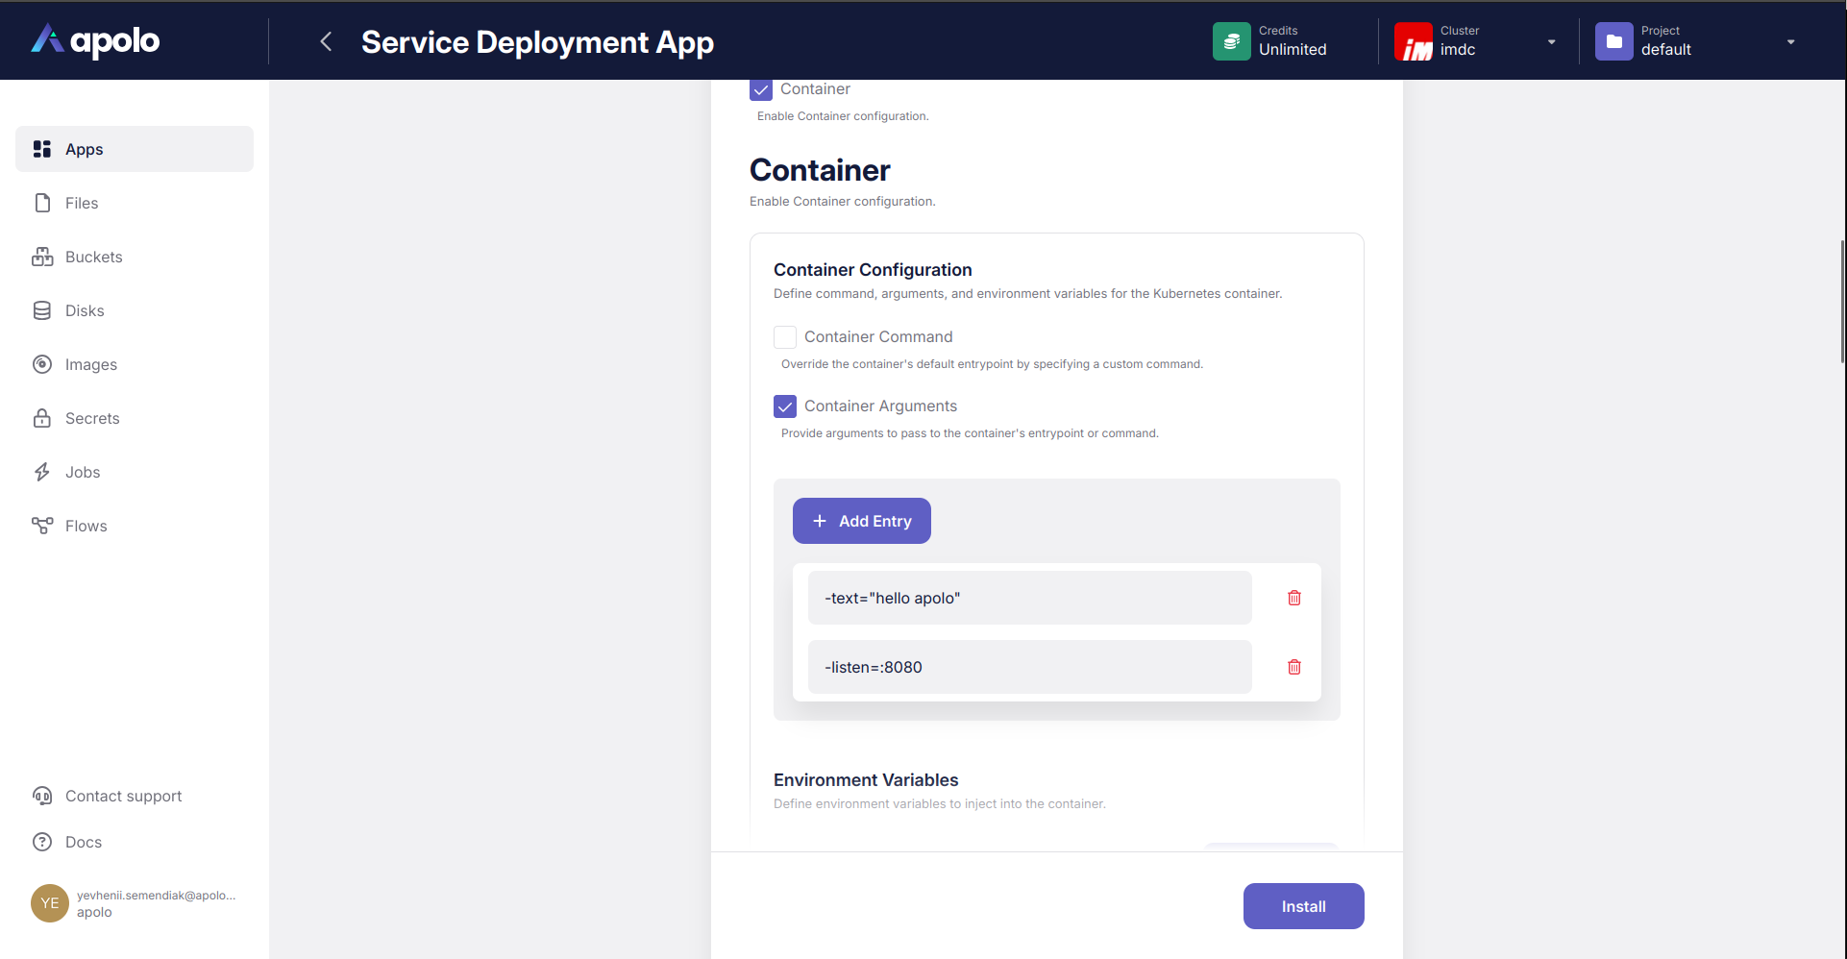The width and height of the screenshot is (1847, 959).
Task: Click the -listen=:8080 argument input field
Action: pos(1029,667)
